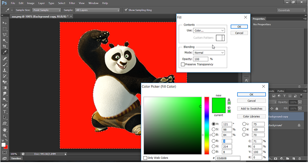Select the H hue radio button
The height and width of the screenshot is (163, 308).
pyautogui.click(x=214, y=124)
